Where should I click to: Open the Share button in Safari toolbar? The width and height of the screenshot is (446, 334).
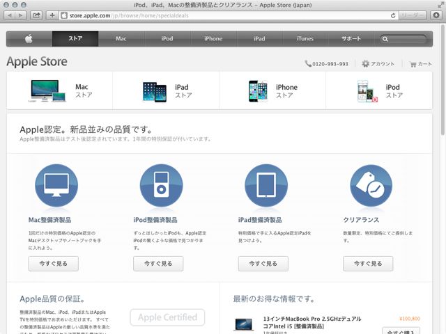(x=36, y=15)
